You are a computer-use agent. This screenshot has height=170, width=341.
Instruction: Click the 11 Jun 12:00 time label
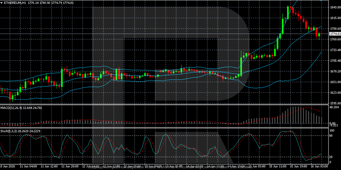49,166
